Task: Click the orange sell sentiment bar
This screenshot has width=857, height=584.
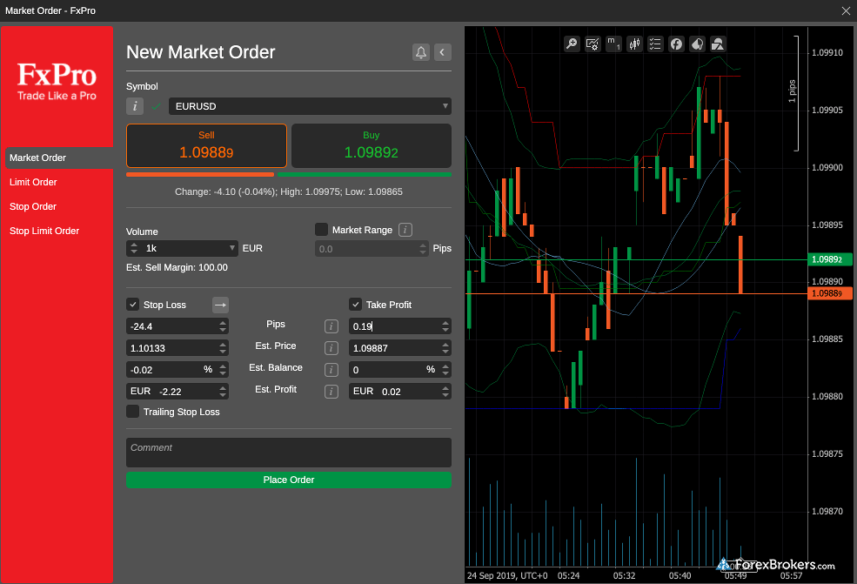Action: point(200,174)
